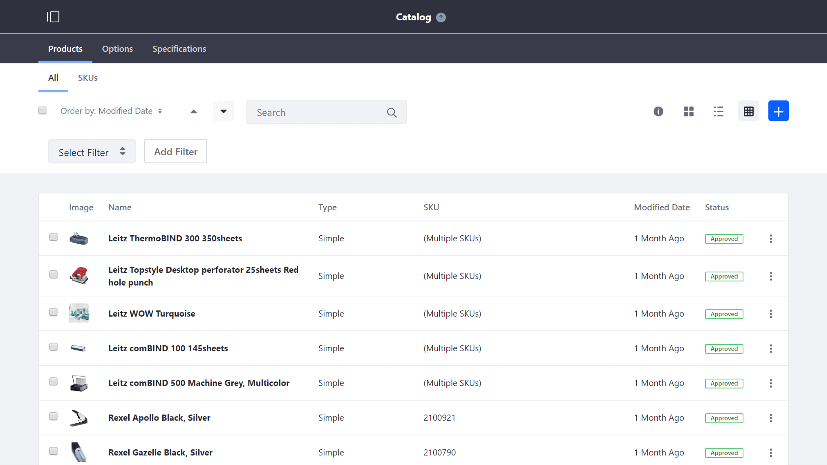Open actions menu for Rexel Gazelle
This screenshot has width=827, height=465.
click(771, 452)
